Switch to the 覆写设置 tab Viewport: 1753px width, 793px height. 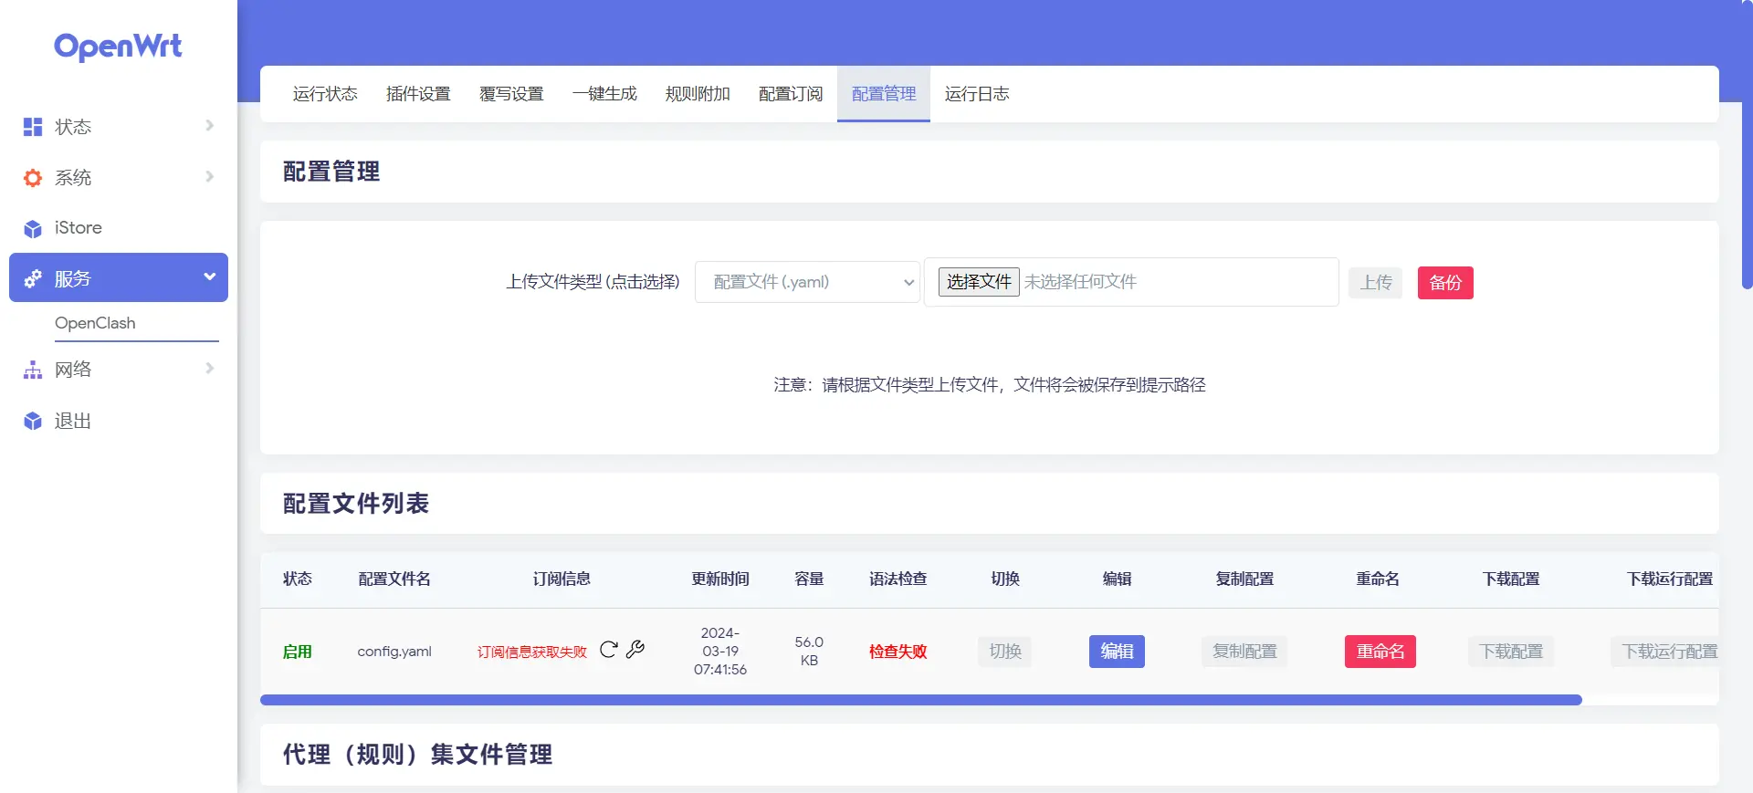pyautogui.click(x=511, y=94)
